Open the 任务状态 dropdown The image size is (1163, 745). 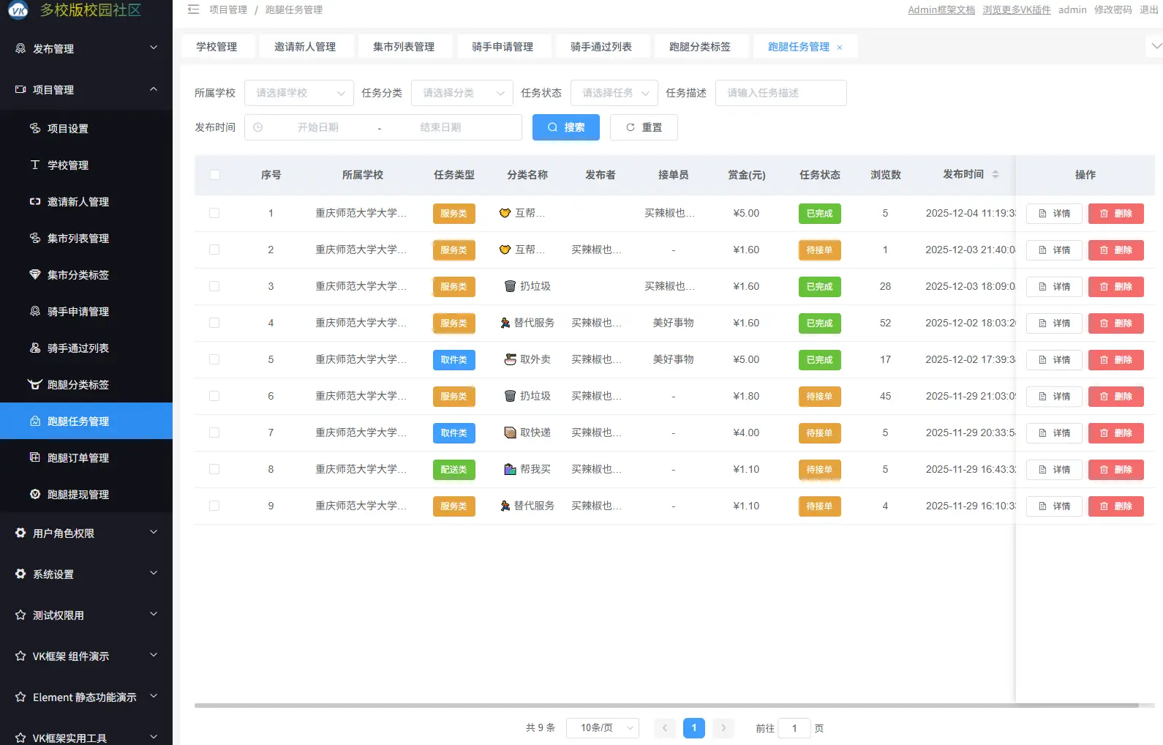614,93
